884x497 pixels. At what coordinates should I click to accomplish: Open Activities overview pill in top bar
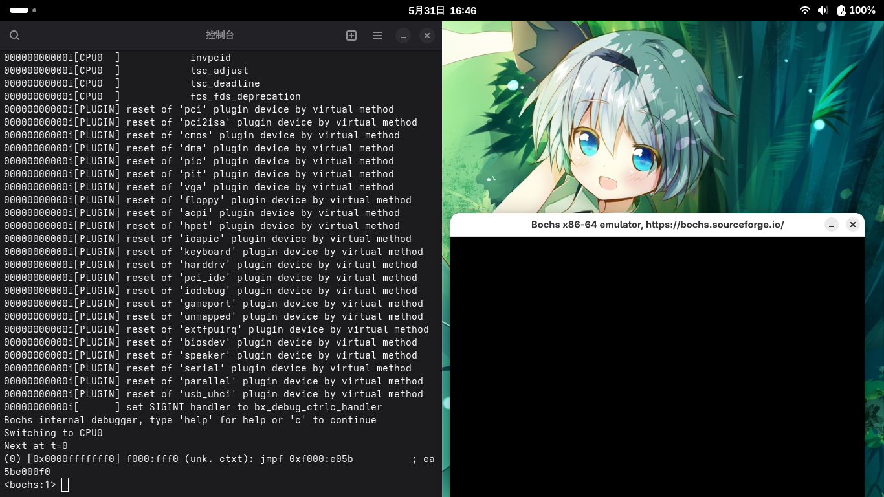coord(23,10)
